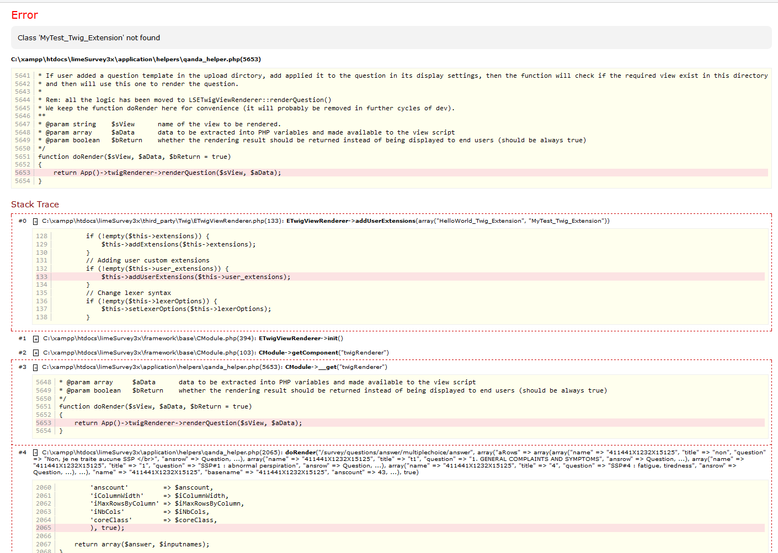Image resolution: width=778 pixels, height=553 pixels.
Task: Collapse stack frame #4 minus icon
Action: coord(35,453)
